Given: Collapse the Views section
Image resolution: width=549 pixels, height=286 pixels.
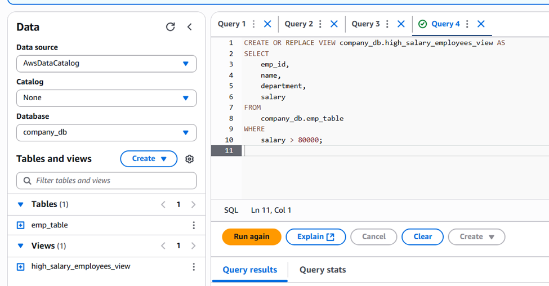Looking at the screenshot, I should [x=21, y=245].
